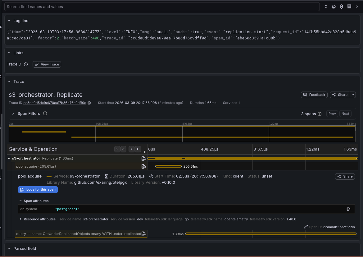Screen dimensions: 363x257
Task: Click the trace ID link cc8de0d5de9e…
Action: (x=55, y=103)
